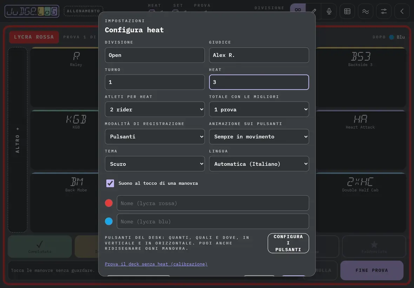This screenshot has height=288, width=414.
Task: Open 'Prova il deck senza heat' link
Action: point(156,264)
